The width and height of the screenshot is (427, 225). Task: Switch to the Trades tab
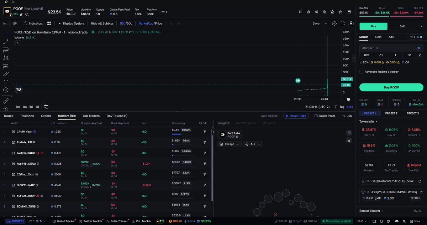pyautogui.click(x=8, y=116)
